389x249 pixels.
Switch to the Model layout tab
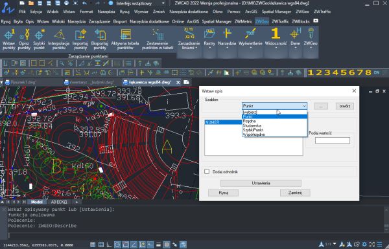(37, 202)
